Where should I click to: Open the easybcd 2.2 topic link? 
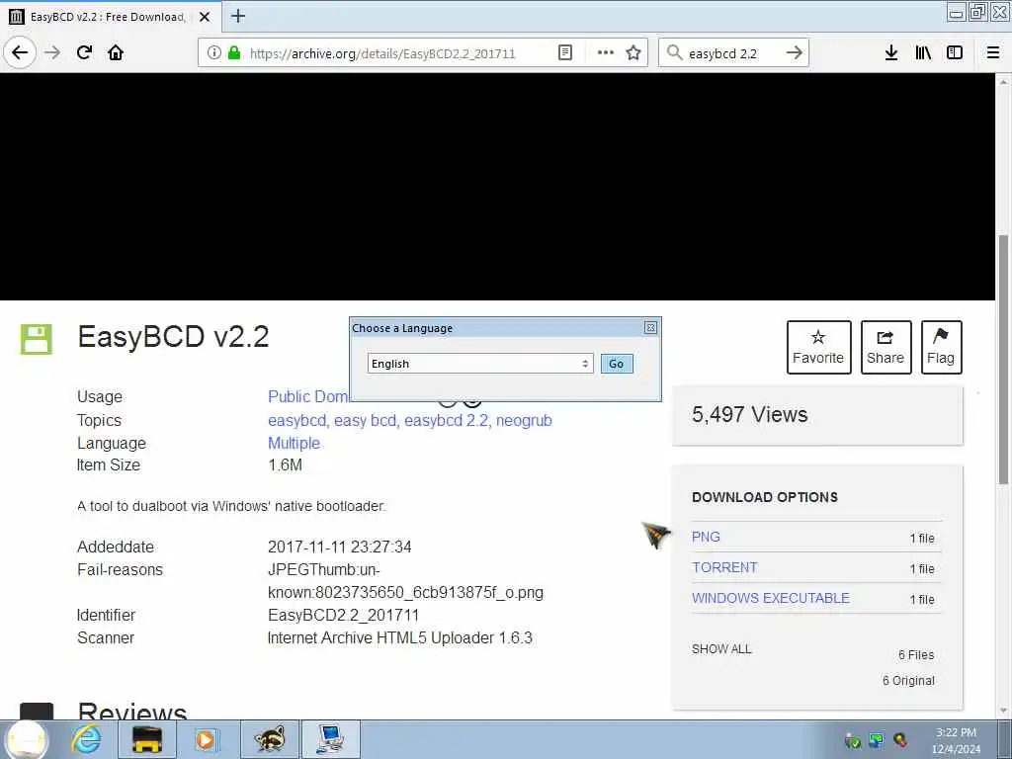[x=446, y=420]
